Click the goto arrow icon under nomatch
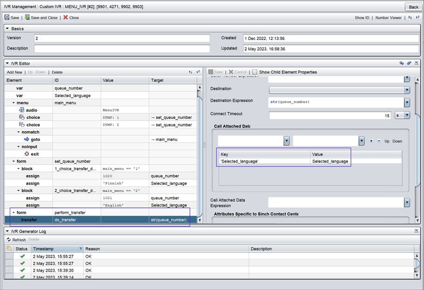The image size is (424, 290). click(27, 139)
